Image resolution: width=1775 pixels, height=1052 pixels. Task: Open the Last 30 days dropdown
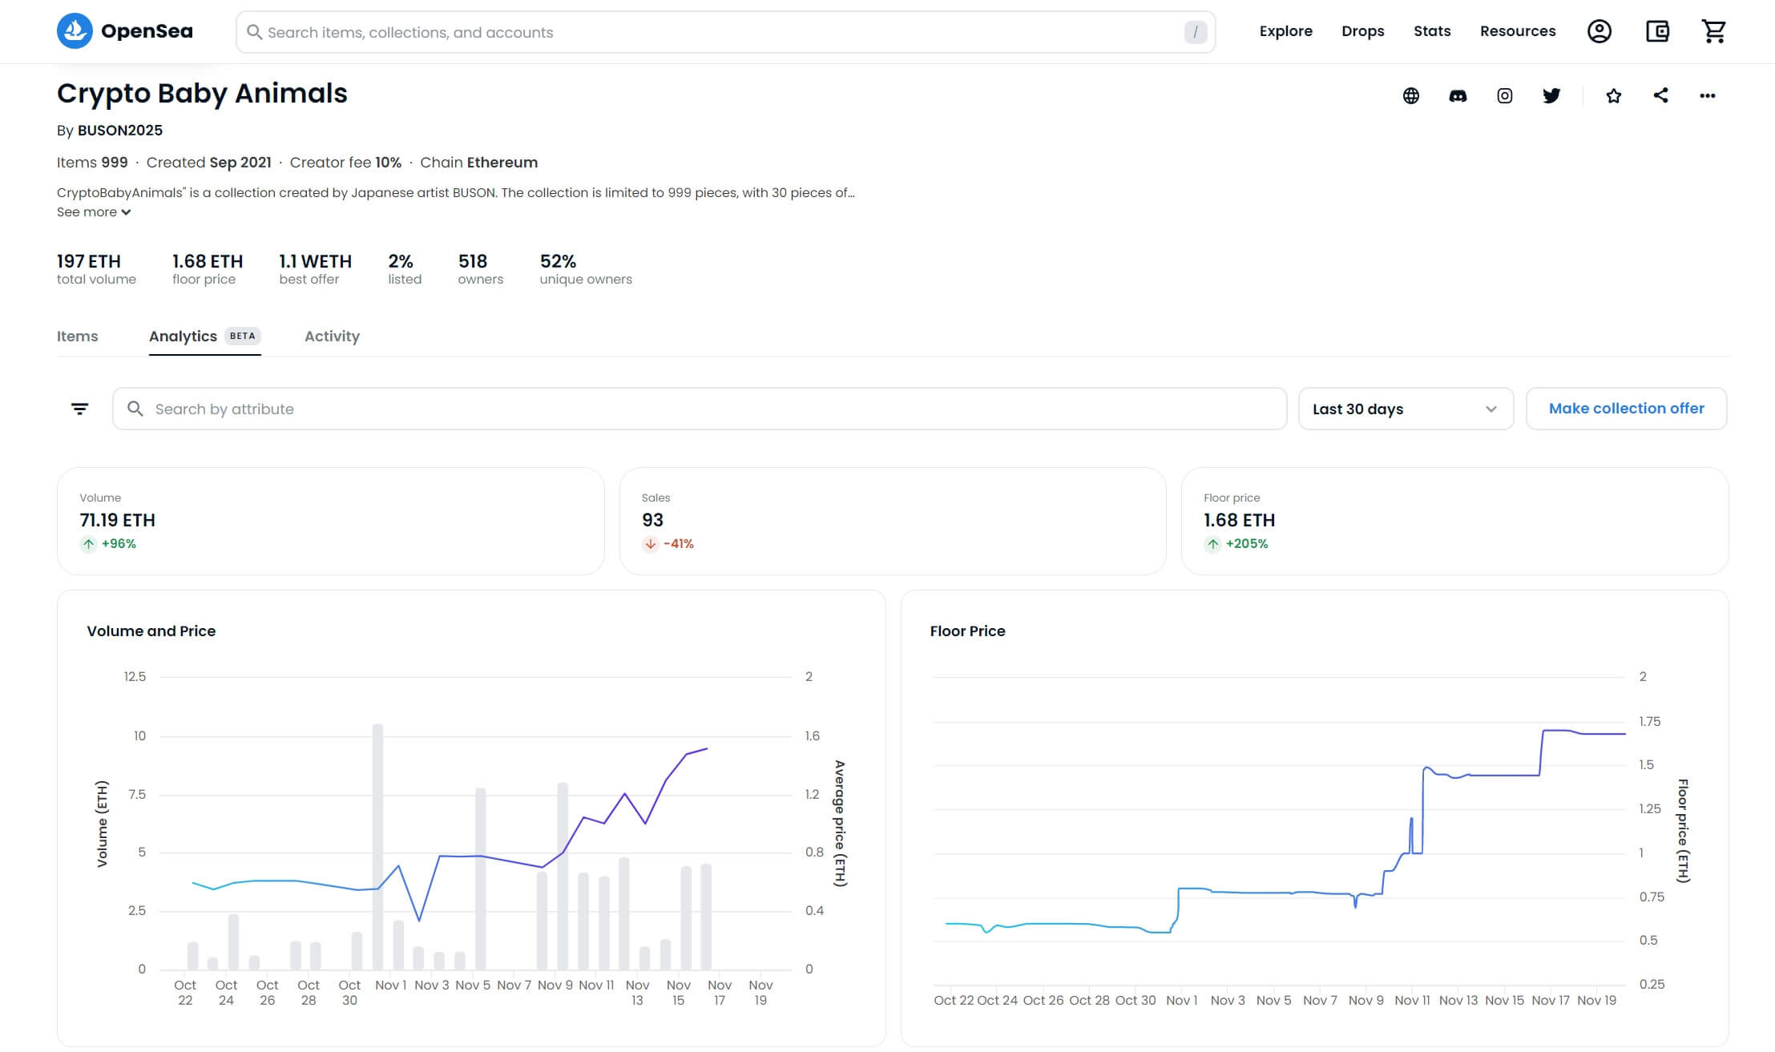click(x=1406, y=409)
